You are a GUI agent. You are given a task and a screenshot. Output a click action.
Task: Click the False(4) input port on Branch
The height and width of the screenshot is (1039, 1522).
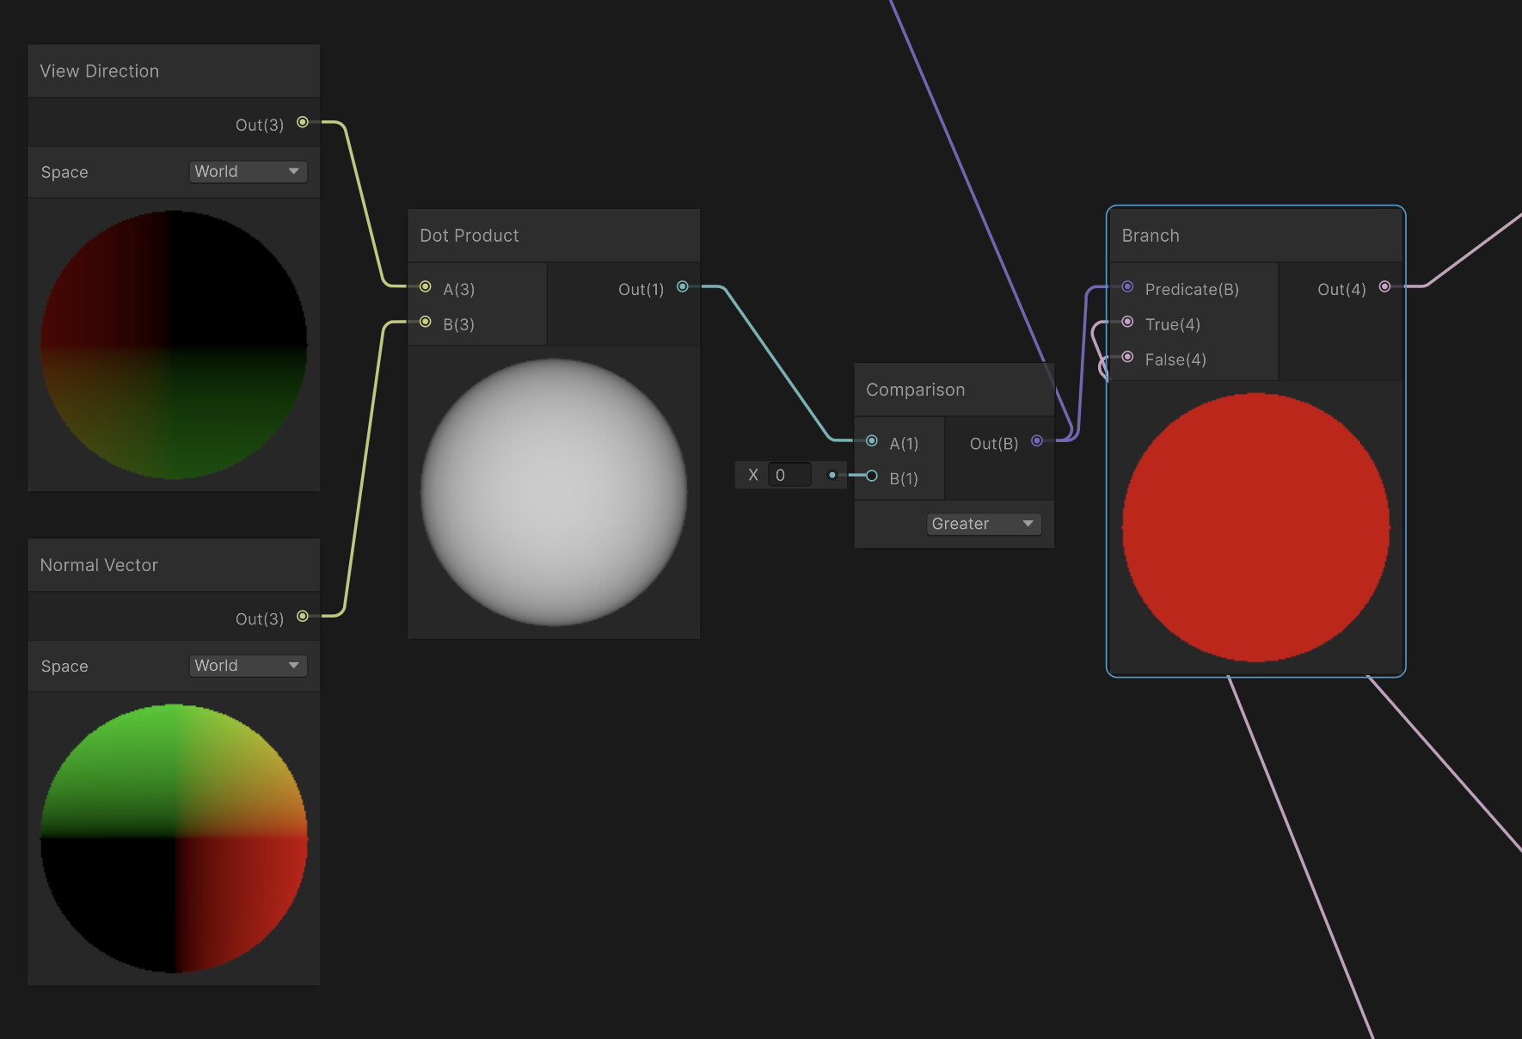click(1127, 355)
